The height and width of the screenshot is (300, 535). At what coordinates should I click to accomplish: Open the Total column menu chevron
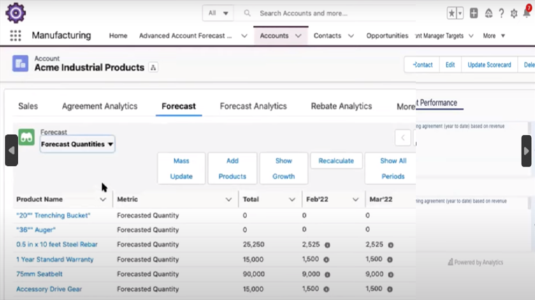click(x=292, y=200)
